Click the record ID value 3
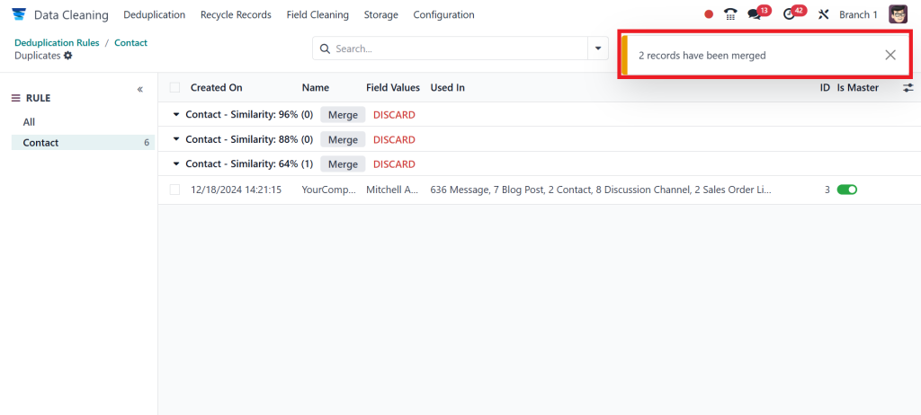The width and height of the screenshot is (921, 415). click(x=827, y=190)
